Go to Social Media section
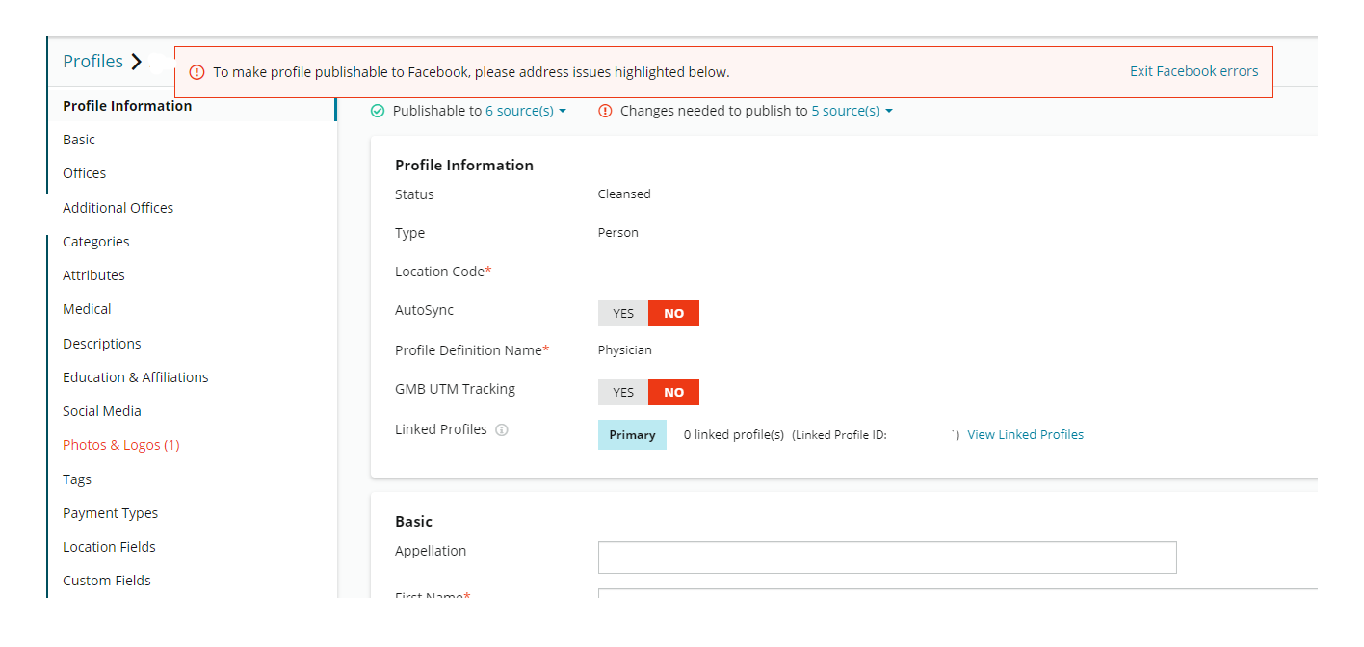This screenshot has width=1364, height=647. (x=102, y=411)
